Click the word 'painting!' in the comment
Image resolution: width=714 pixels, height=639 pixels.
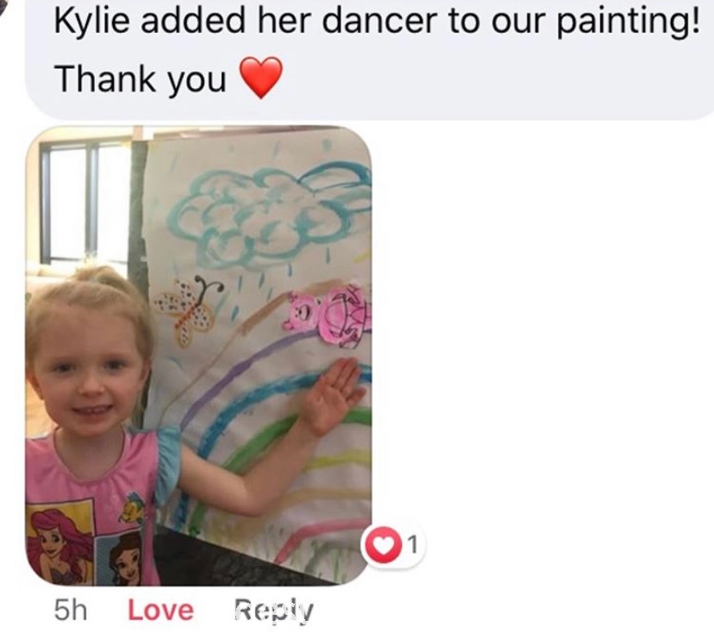tap(629, 22)
